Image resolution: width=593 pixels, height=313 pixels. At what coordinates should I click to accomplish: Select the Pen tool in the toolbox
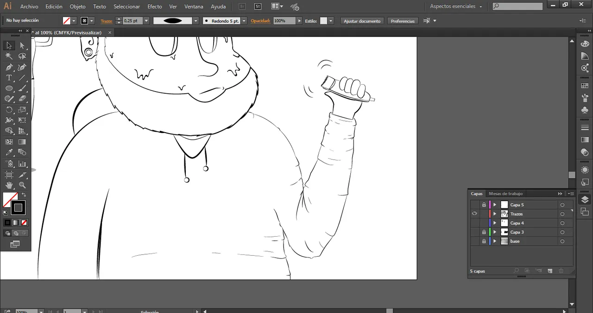tap(9, 68)
